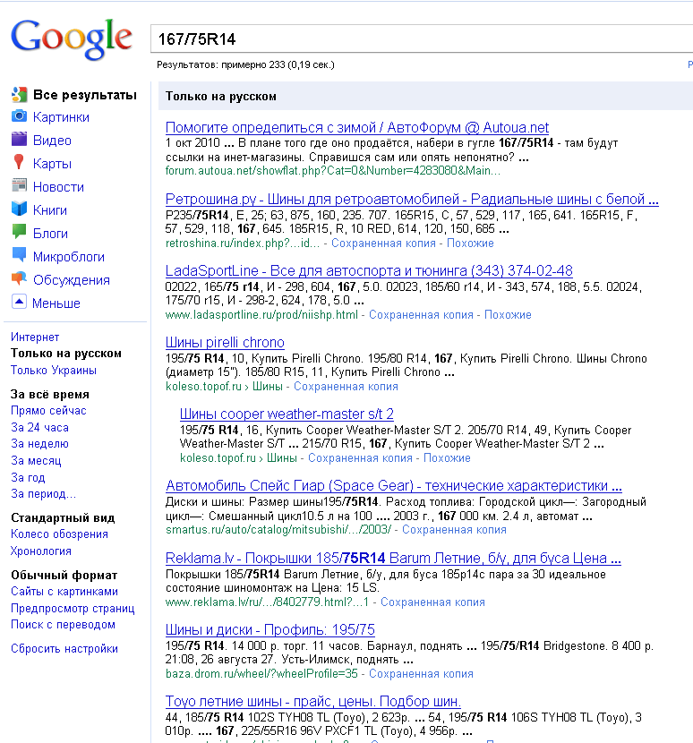The image size is (693, 743).
Task: Open Микроблоги search category
Action: (69, 256)
